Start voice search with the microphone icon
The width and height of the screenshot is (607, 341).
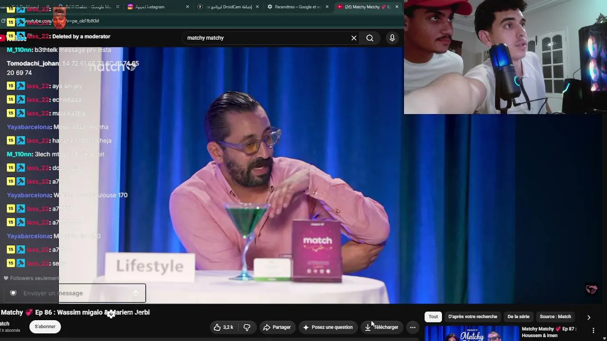tap(392, 38)
